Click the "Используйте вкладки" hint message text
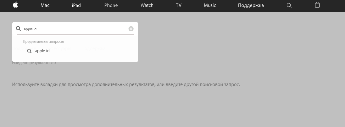This screenshot has width=345, height=127. tap(126, 84)
